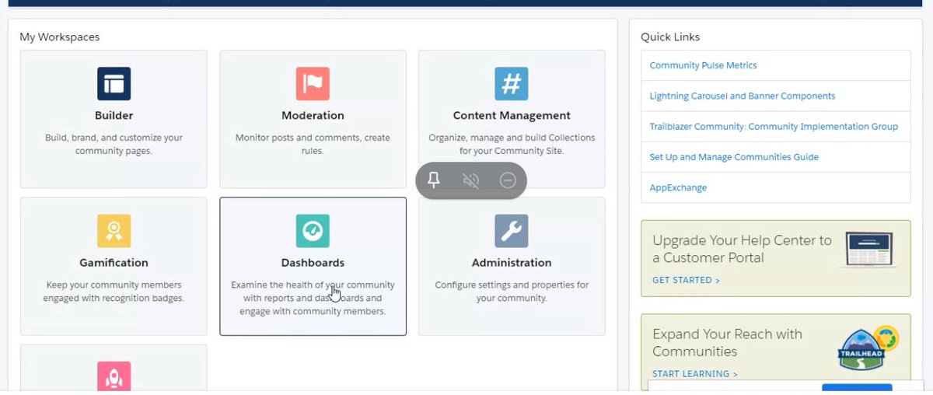Toggle the muted speaker icon in overlay
The height and width of the screenshot is (395, 933).
[x=470, y=180]
